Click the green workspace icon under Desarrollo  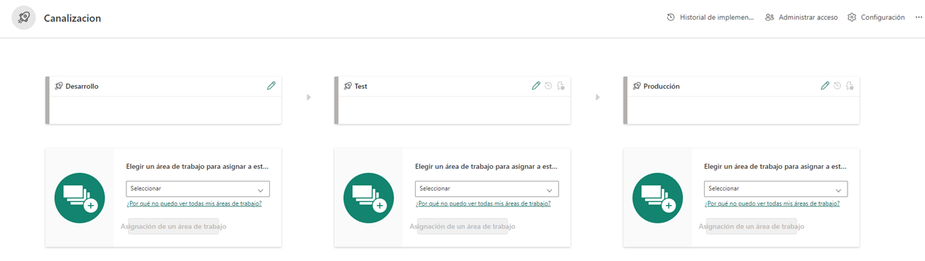pos(80,198)
